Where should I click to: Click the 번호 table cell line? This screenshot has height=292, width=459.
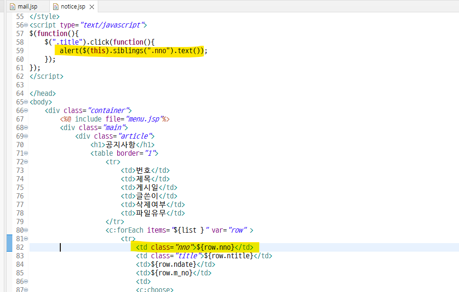[145, 170]
